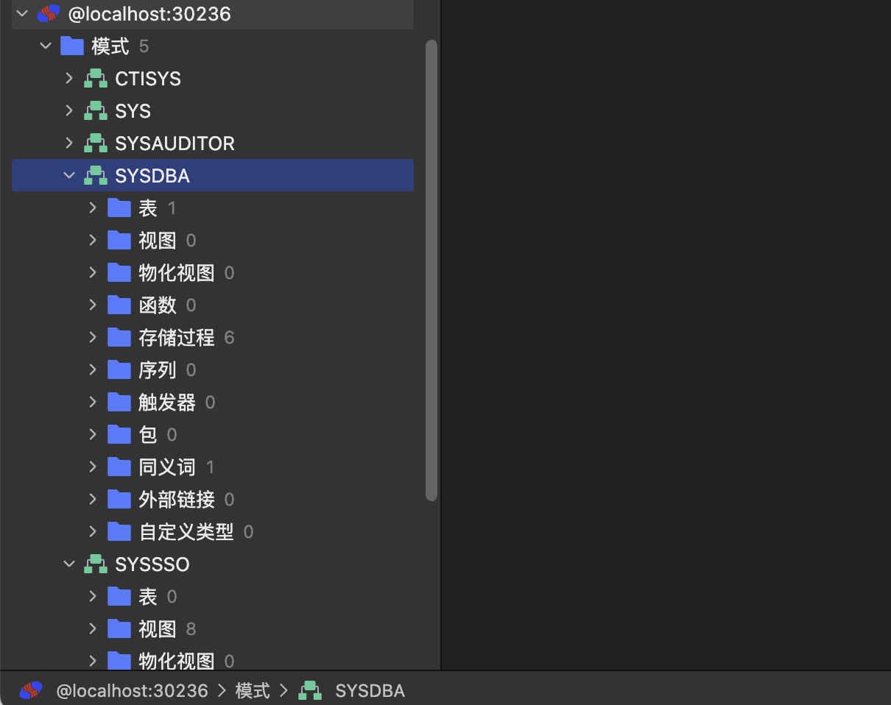The image size is (891, 705).
Task: Click the database icon beside @localhost:30236 in tree
Action: tap(49, 13)
